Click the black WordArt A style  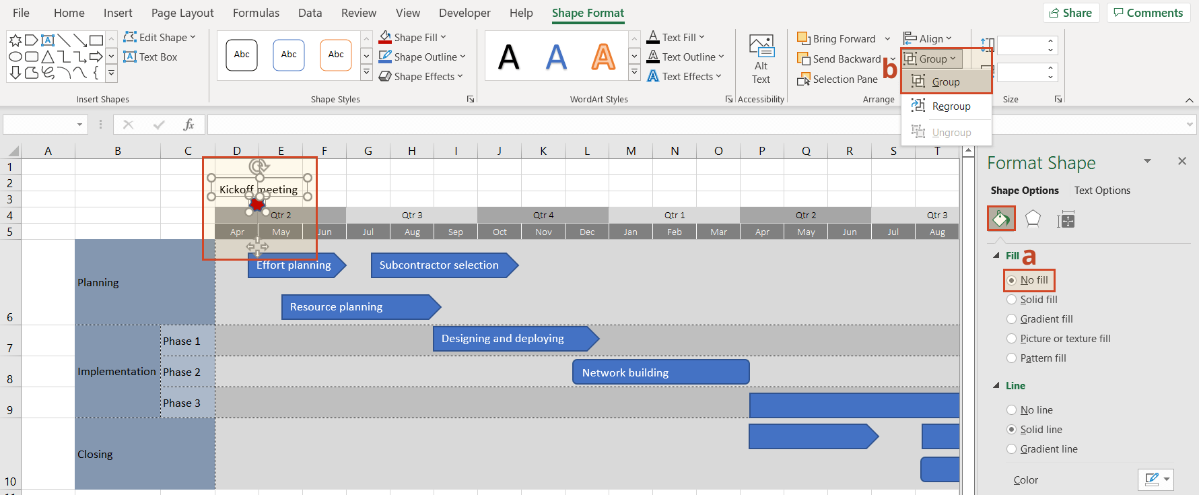[509, 57]
